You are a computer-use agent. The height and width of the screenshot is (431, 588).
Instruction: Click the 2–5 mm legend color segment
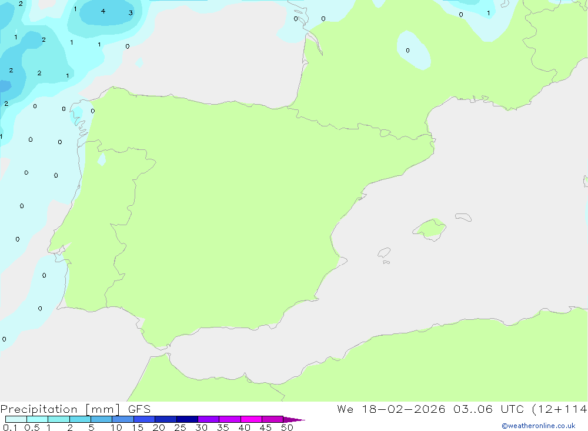point(80,419)
